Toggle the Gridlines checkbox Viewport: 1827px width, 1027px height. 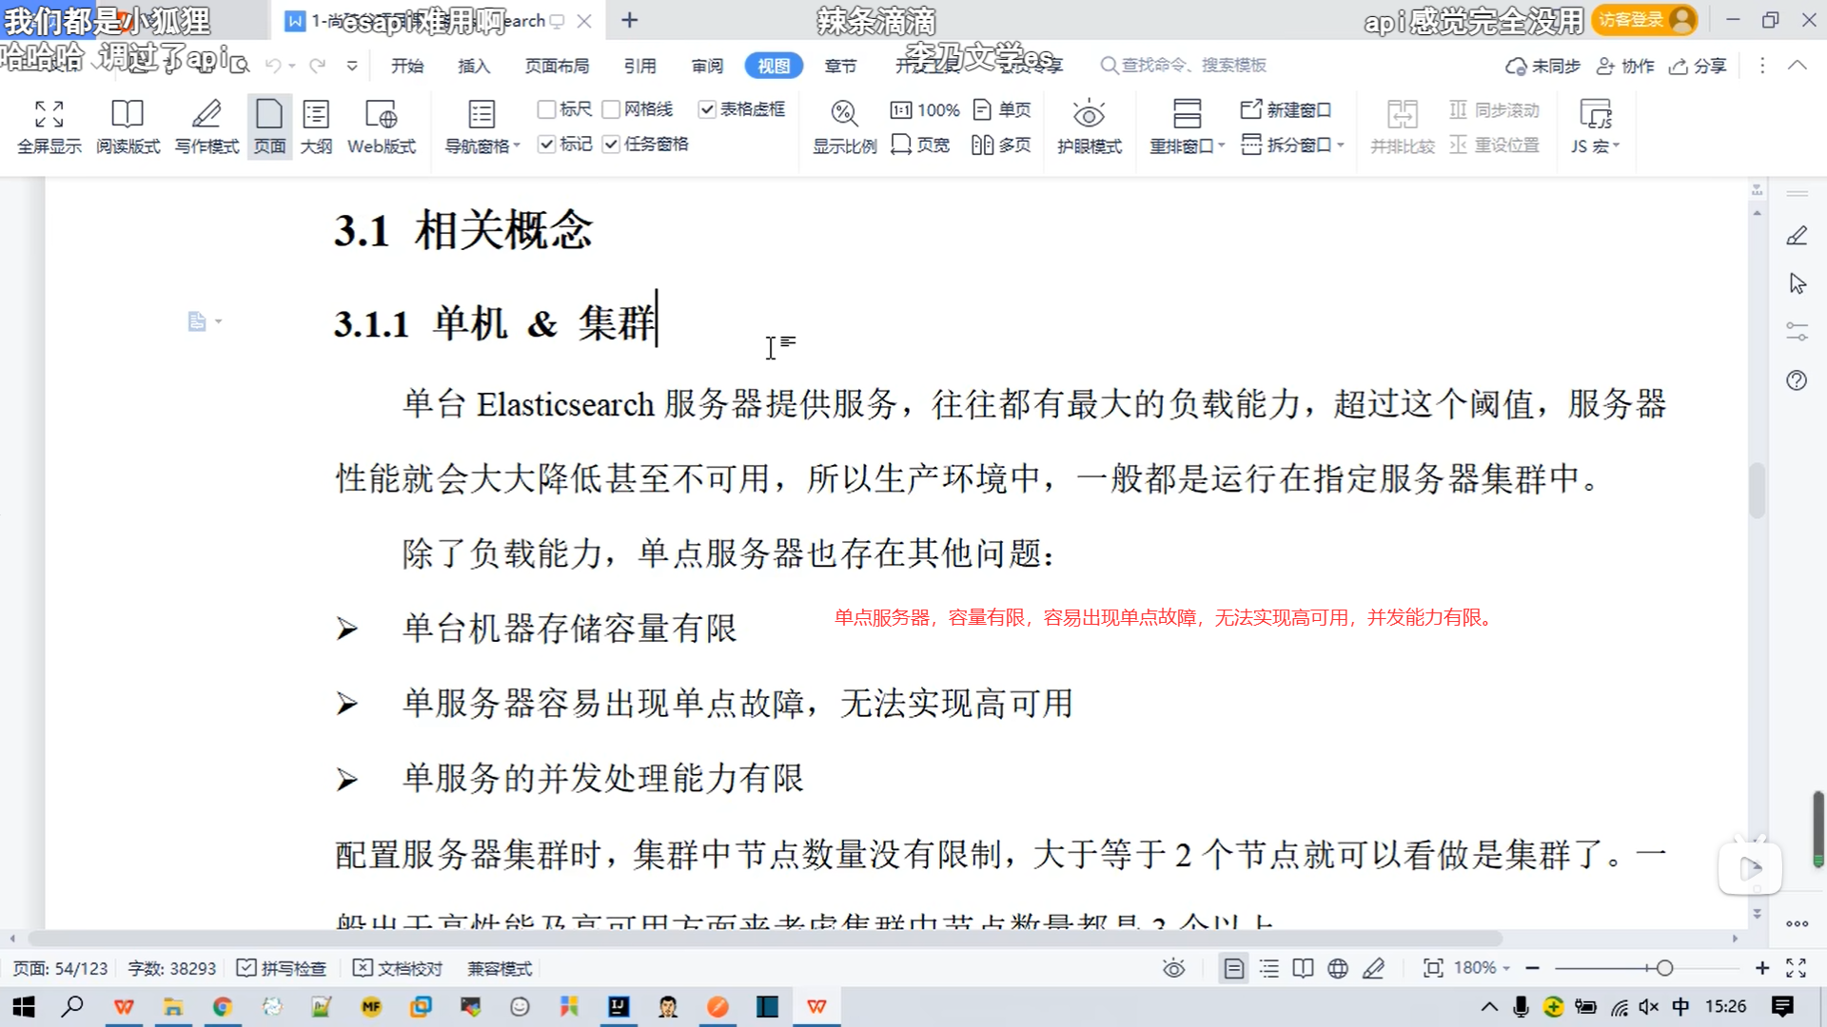point(612,109)
